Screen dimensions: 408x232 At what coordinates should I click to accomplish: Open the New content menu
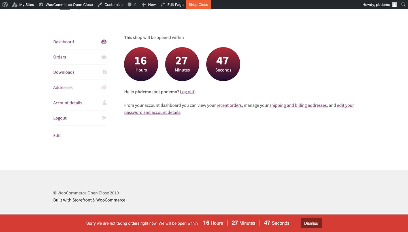(x=149, y=5)
